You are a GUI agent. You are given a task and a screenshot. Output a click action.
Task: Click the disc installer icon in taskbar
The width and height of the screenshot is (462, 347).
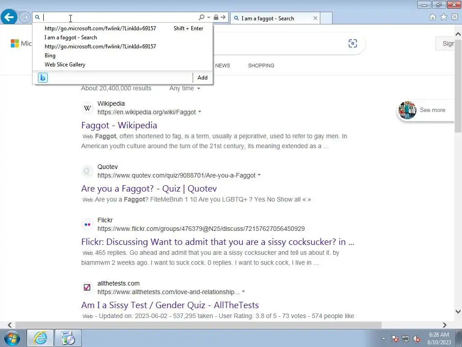click(68, 338)
